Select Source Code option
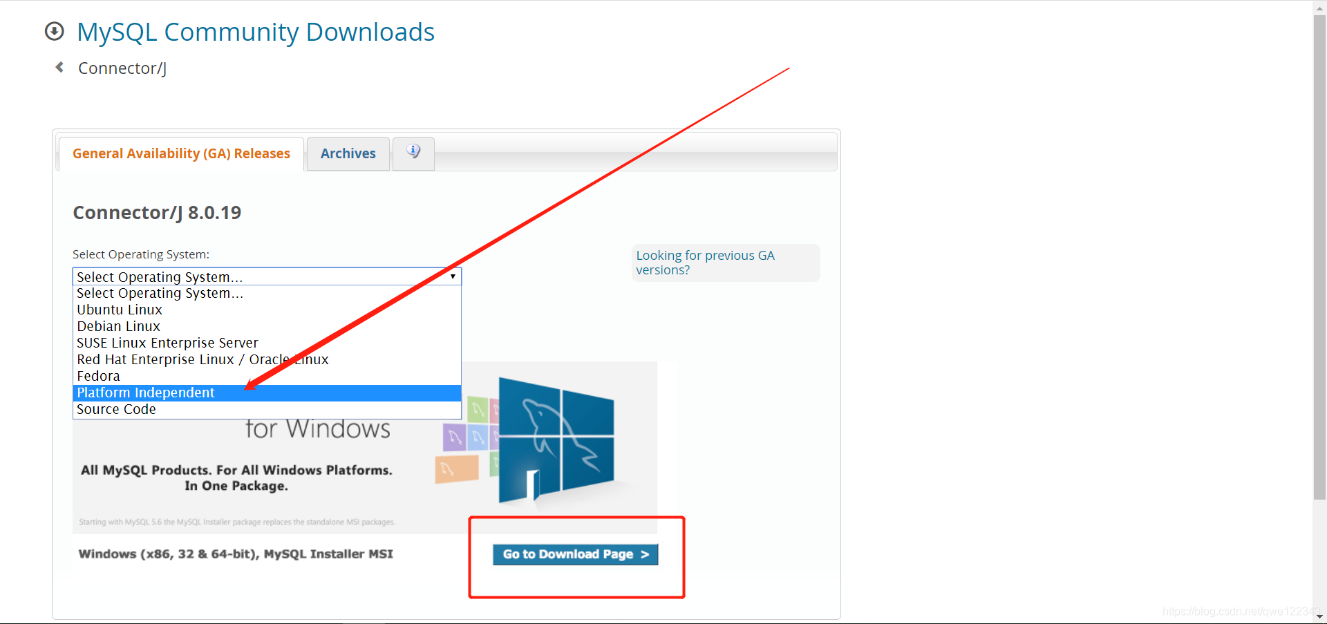This screenshot has height=624, width=1327. (267, 409)
